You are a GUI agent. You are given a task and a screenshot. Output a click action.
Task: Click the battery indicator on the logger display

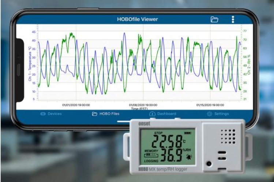tap(188, 133)
